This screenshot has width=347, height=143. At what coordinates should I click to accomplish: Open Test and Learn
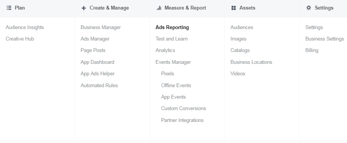pyautogui.click(x=171, y=39)
